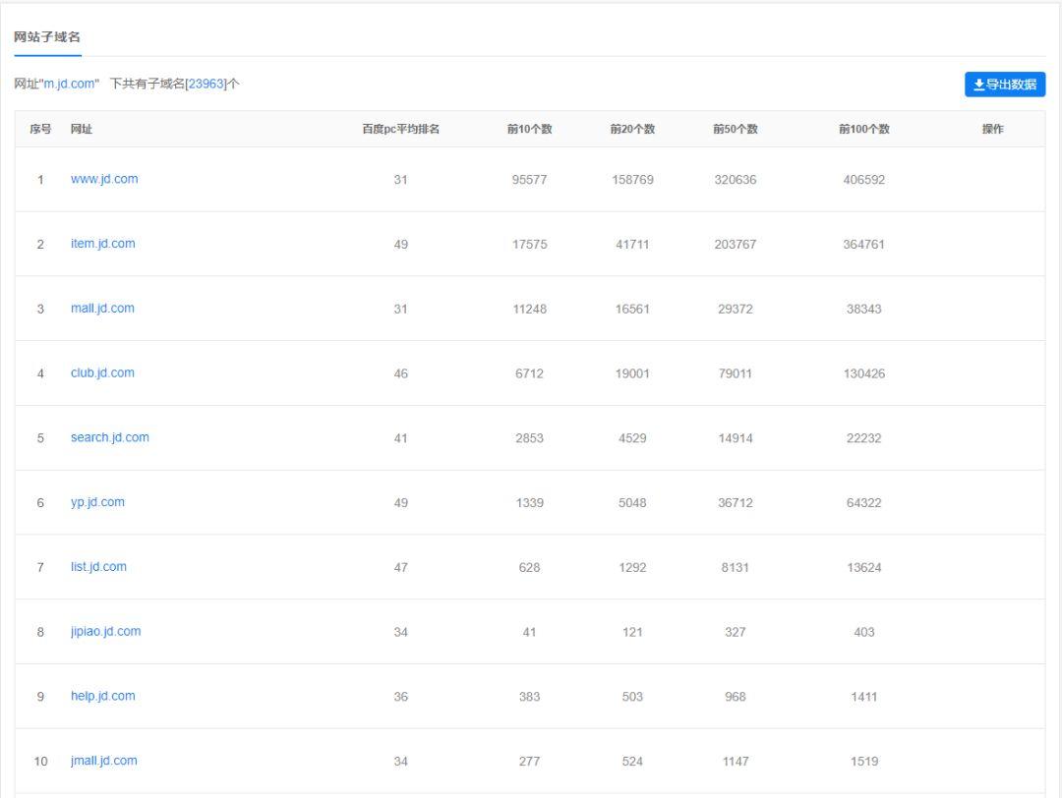Screen dimensions: 1062x798
Task: Click the 前100个数 column header
Action: 864,129
